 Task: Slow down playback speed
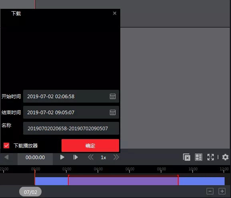91,157
